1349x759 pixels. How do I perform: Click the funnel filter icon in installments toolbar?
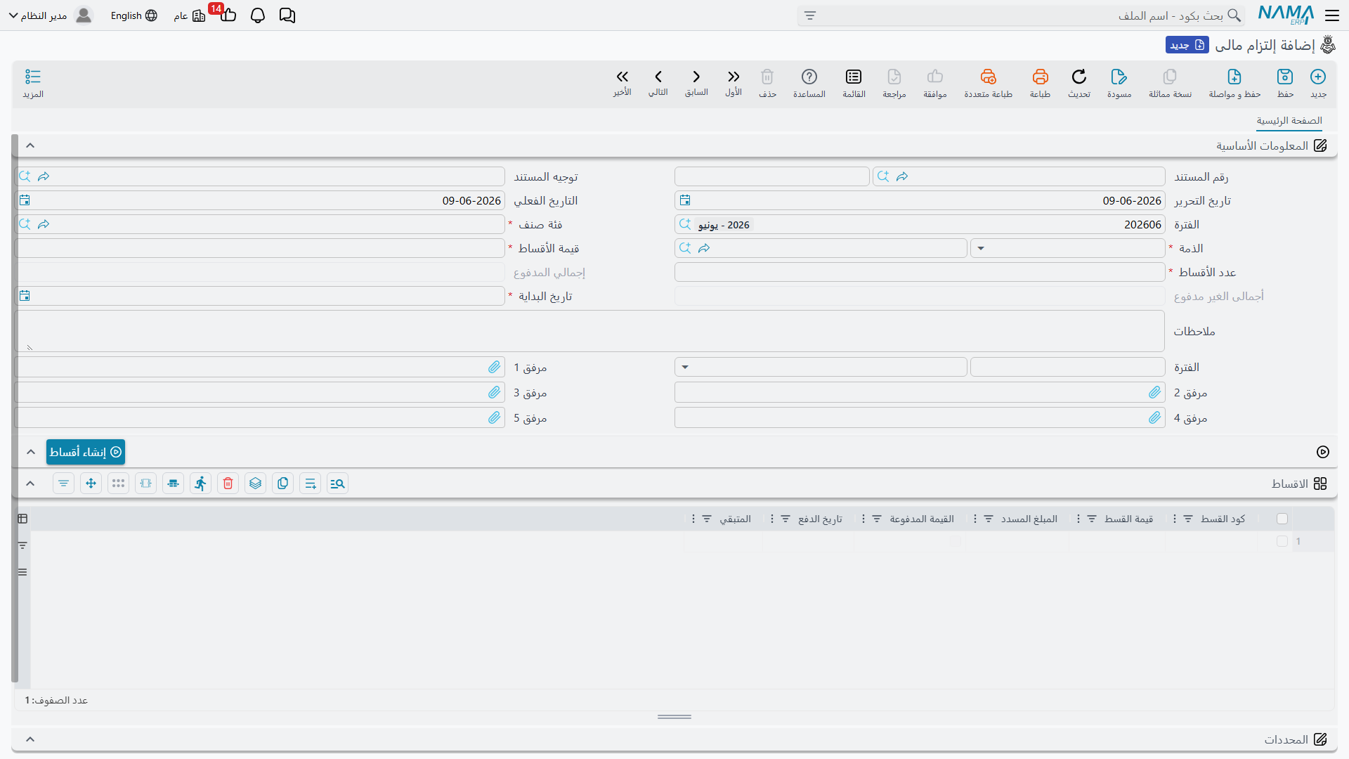(x=63, y=484)
